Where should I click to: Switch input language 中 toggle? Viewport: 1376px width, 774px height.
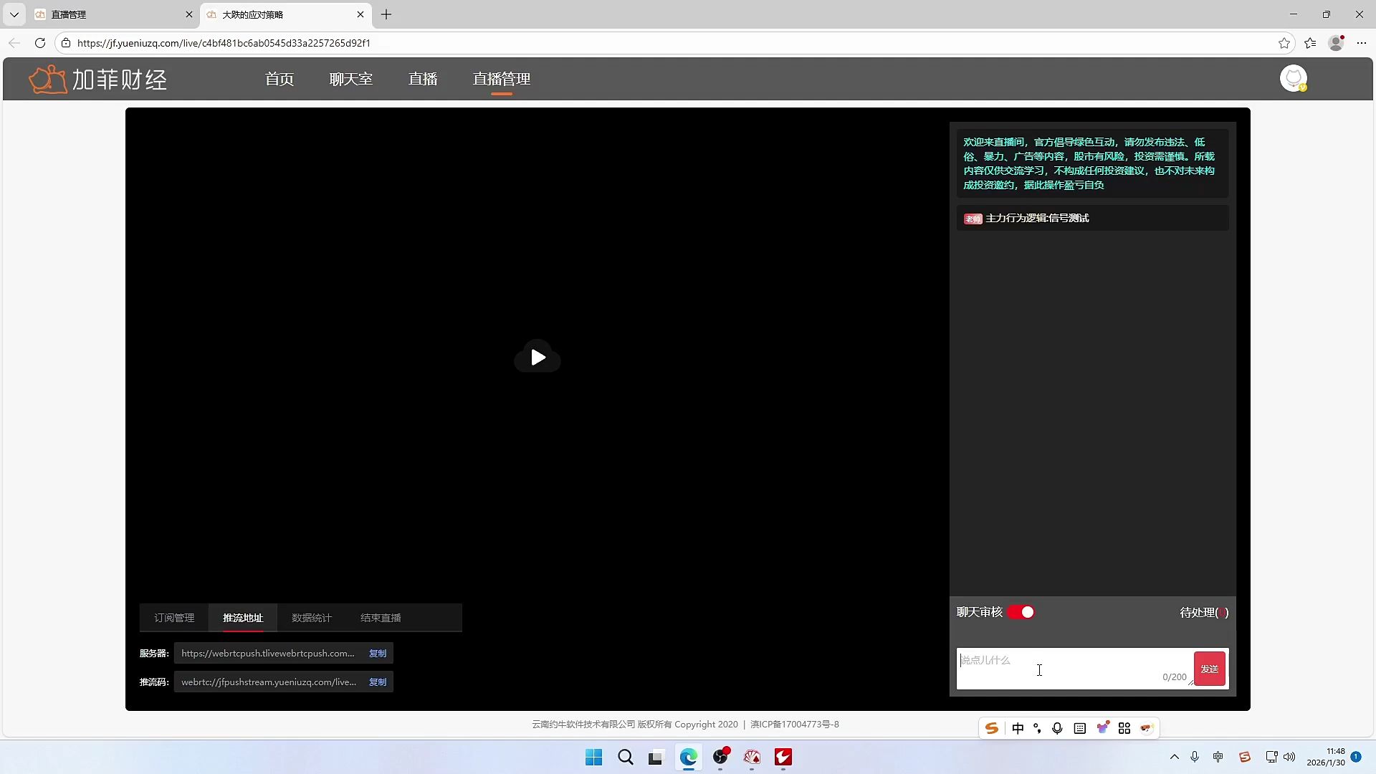(1018, 728)
